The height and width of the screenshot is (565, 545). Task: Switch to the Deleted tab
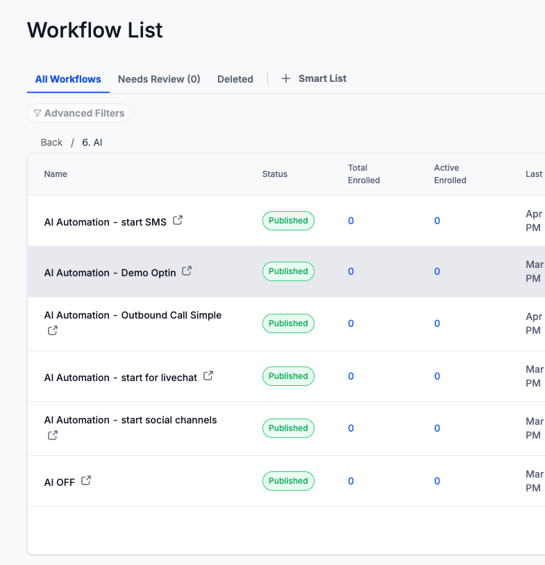pos(235,79)
